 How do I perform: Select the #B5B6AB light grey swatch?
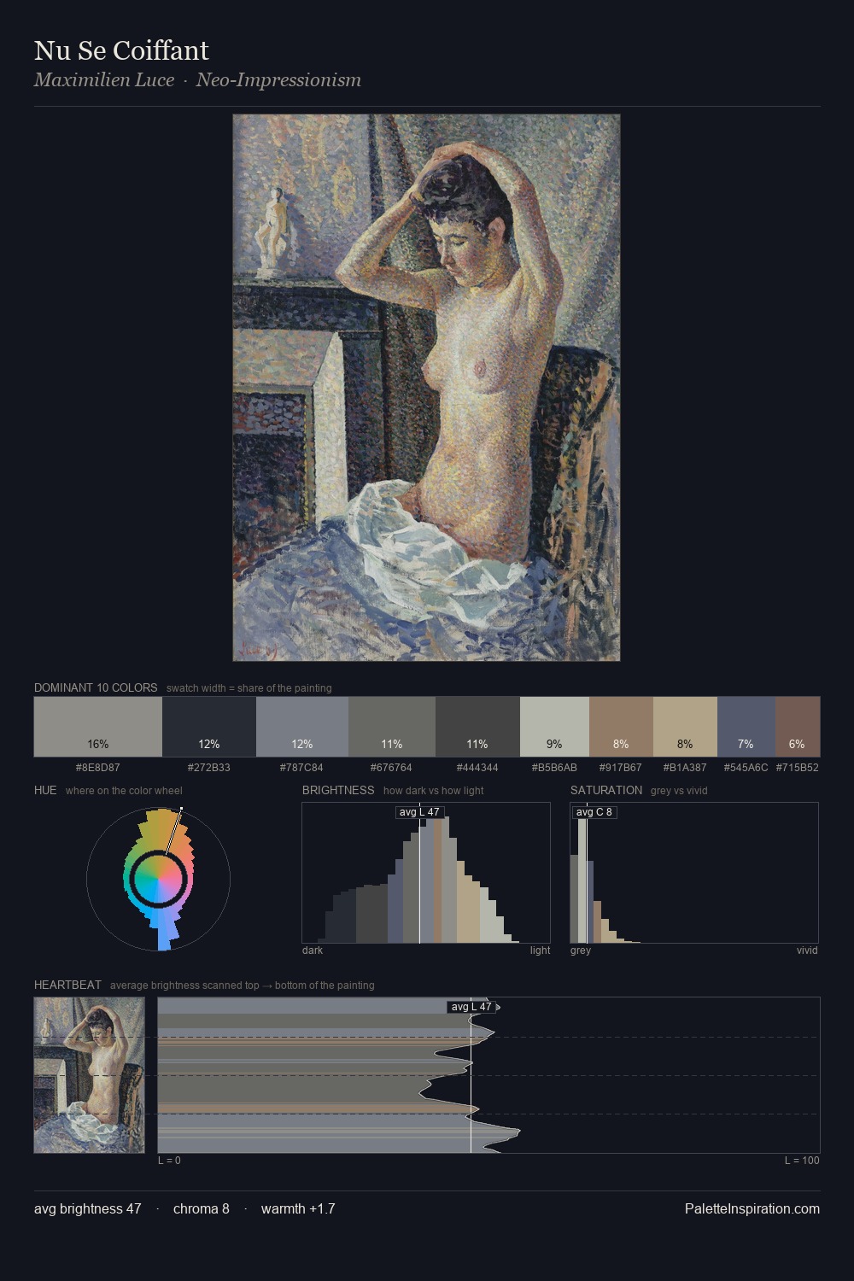click(554, 727)
